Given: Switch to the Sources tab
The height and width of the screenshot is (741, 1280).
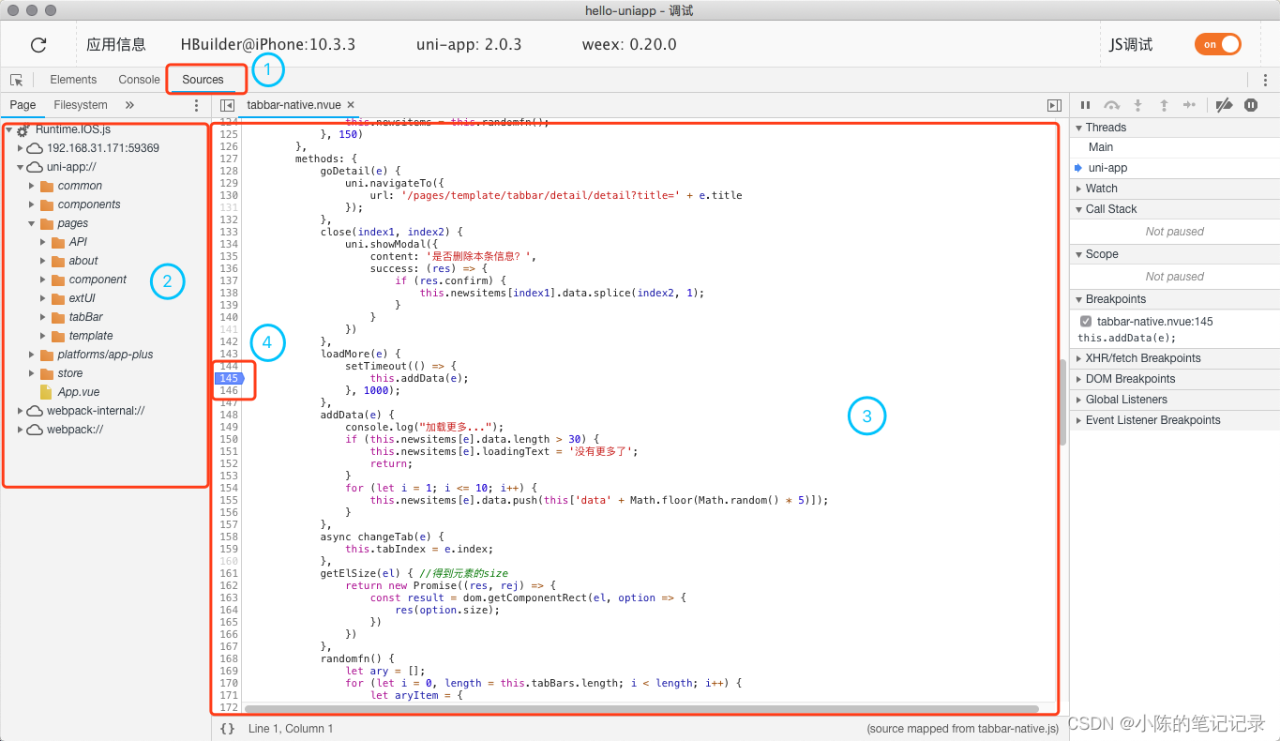Looking at the screenshot, I should [x=203, y=80].
